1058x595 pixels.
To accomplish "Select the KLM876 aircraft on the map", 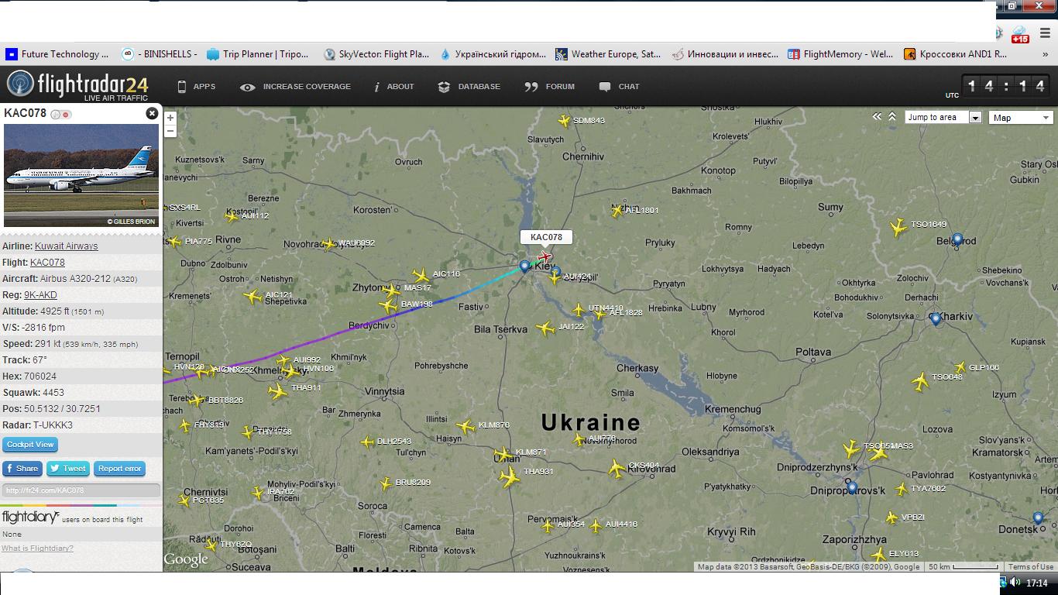I will (465, 426).
